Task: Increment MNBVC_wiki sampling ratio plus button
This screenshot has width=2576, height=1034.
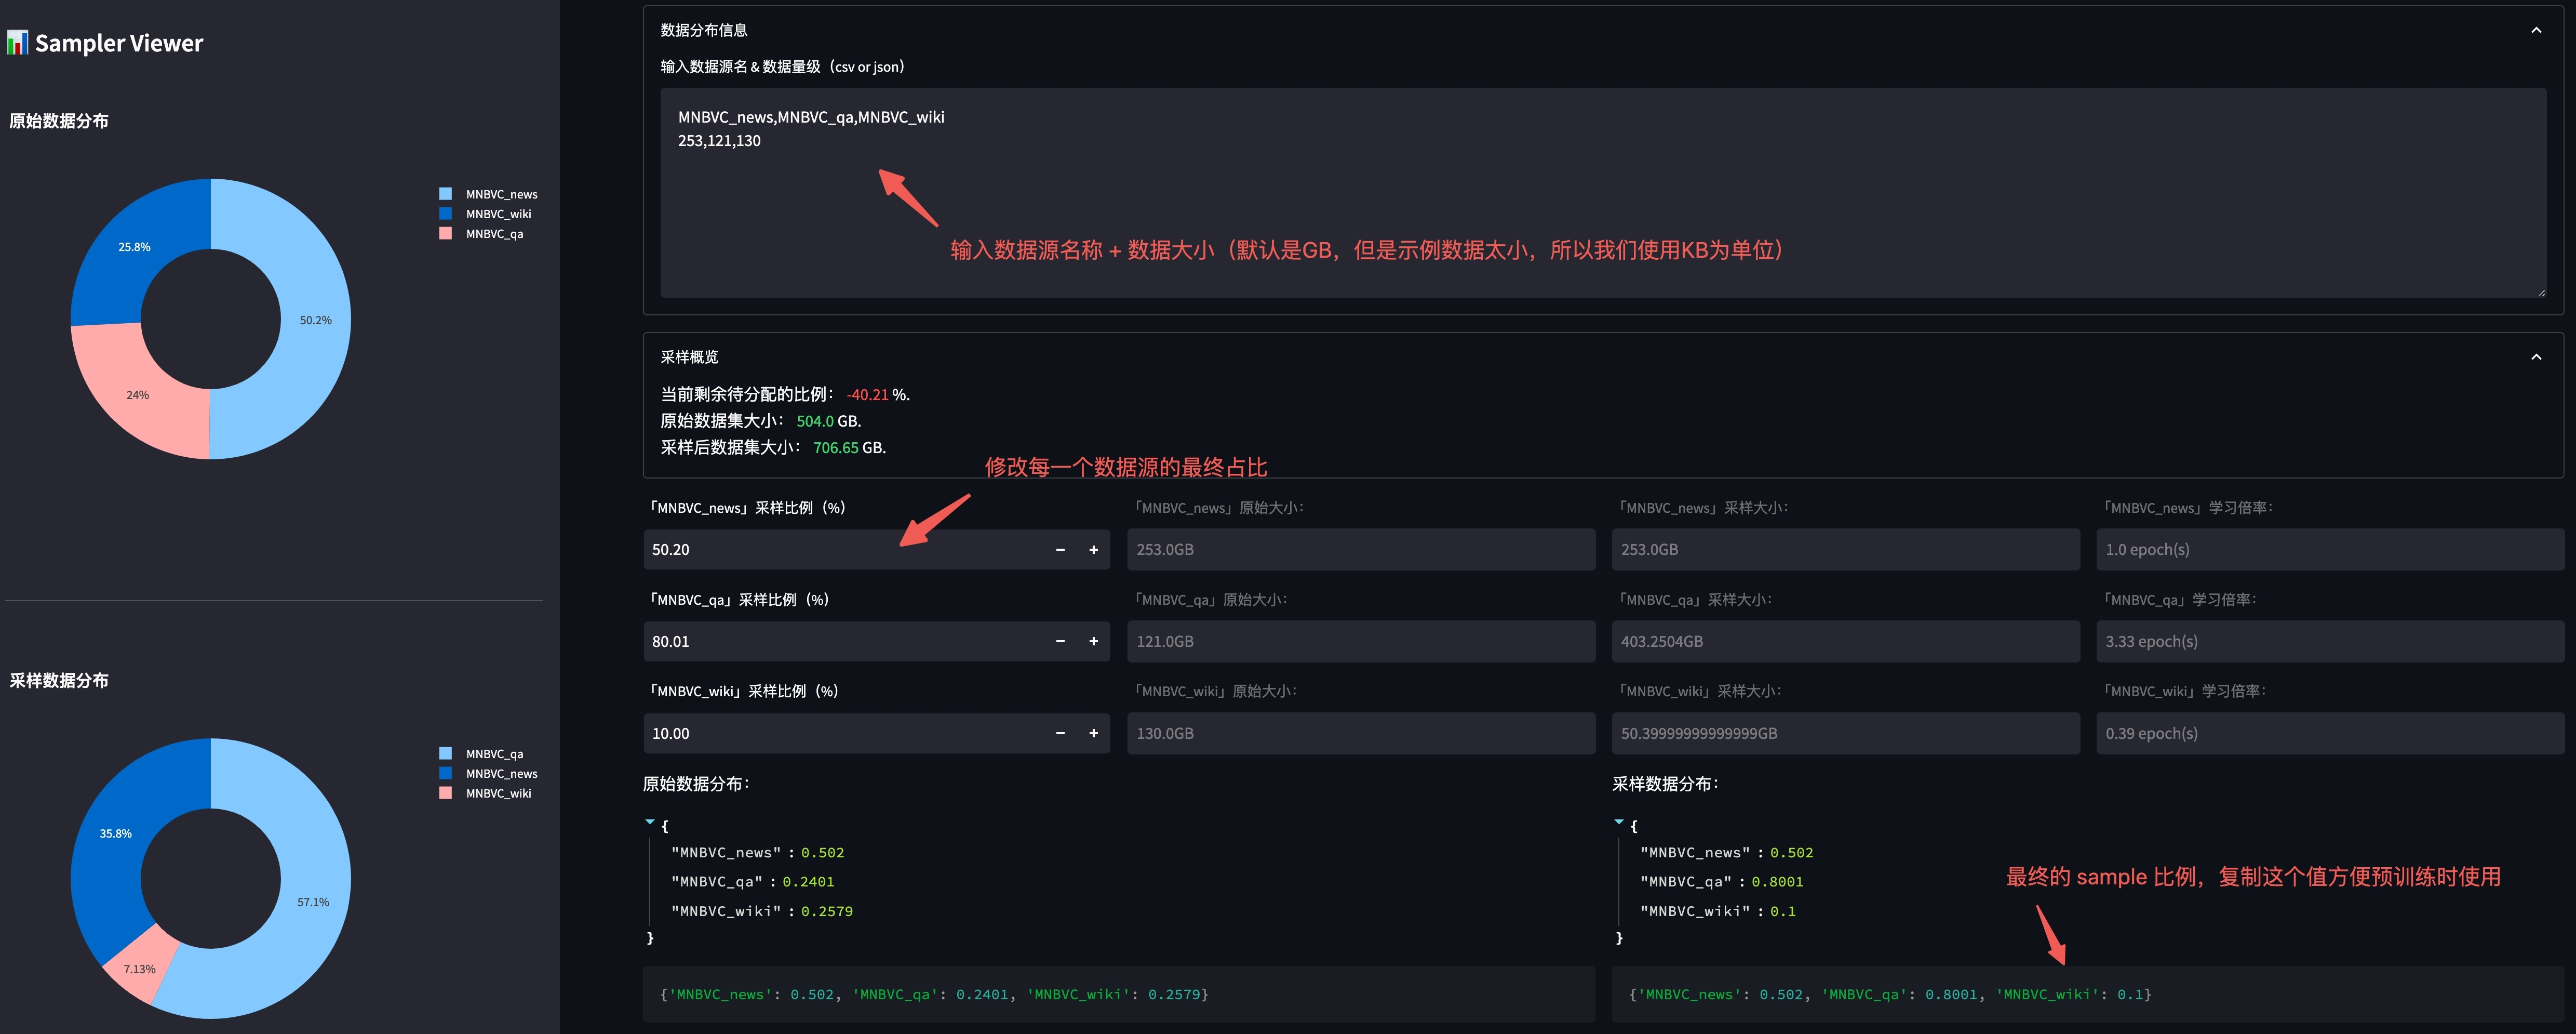Action: [1093, 734]
